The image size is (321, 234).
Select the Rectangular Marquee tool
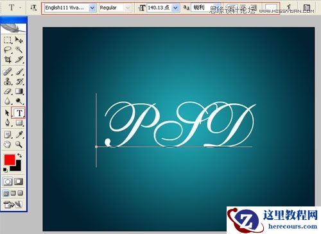point(8,40)
